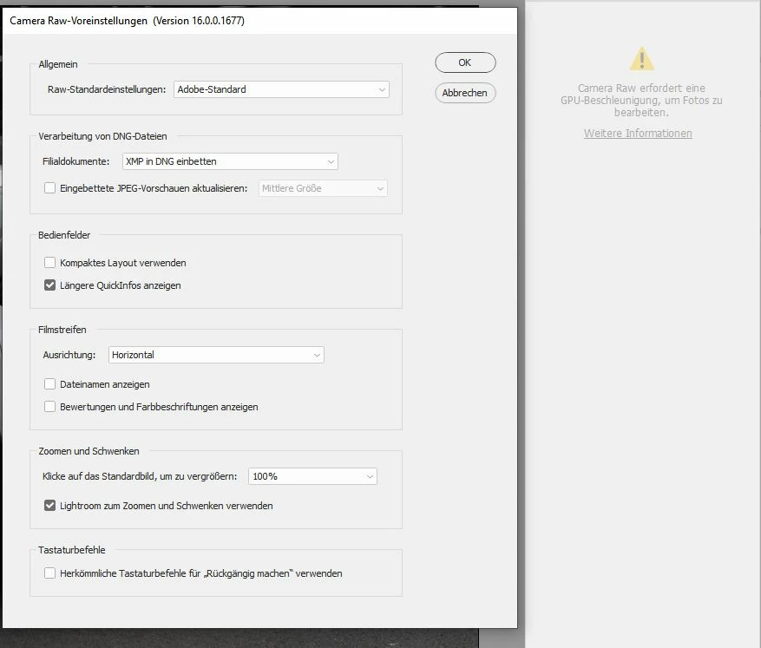Click Abbrechen to cancel the dialog
Image resolution: width=761 pixels, height=648 pixels.
point(465,93)
